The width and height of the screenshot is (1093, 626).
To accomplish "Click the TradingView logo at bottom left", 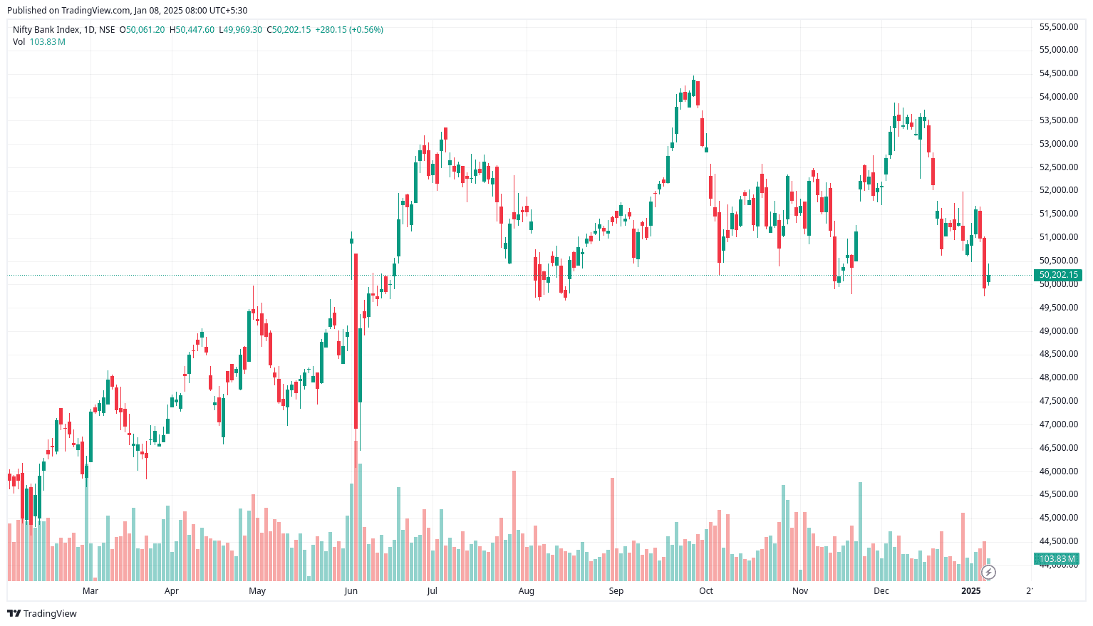I will point(42,613).
